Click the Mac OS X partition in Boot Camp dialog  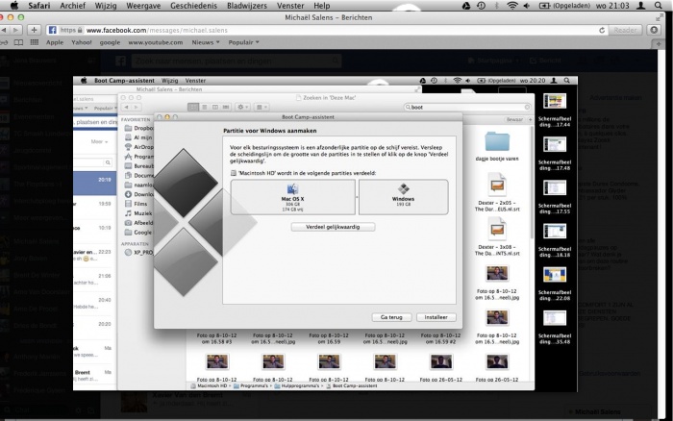coord(292,197)
